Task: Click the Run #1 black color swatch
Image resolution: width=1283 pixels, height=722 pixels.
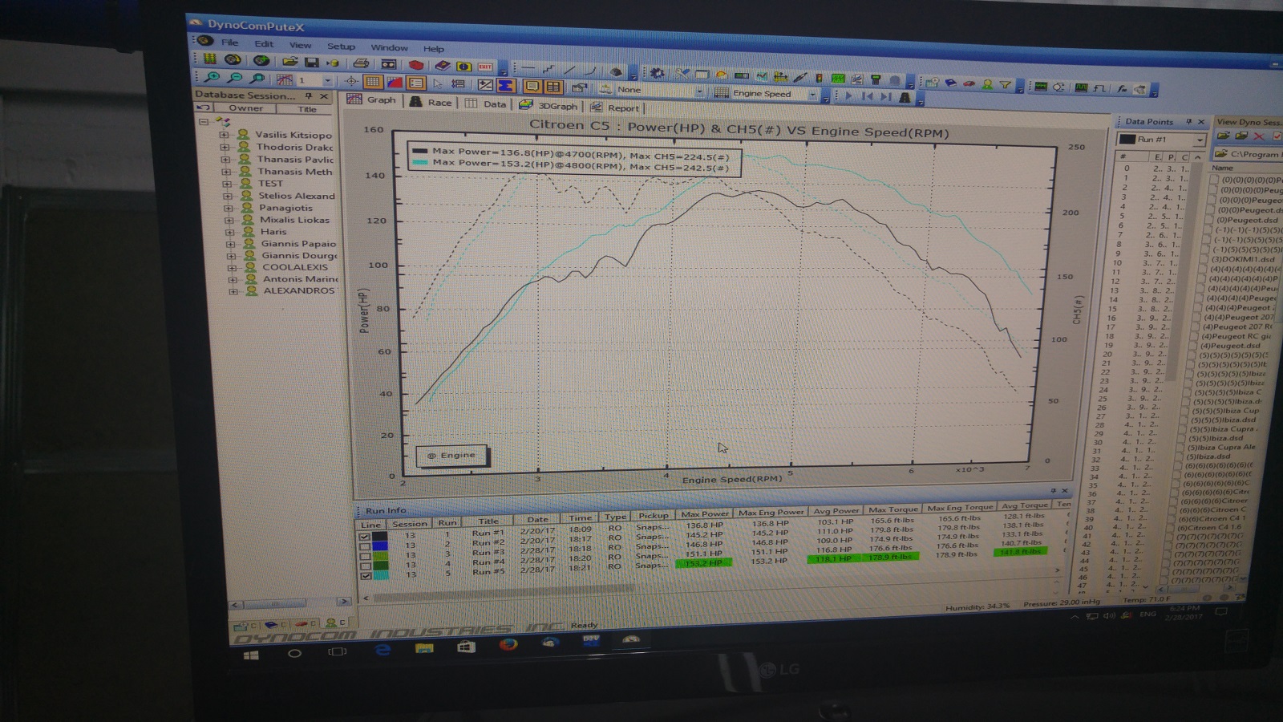Action: [x=380, y=537]
